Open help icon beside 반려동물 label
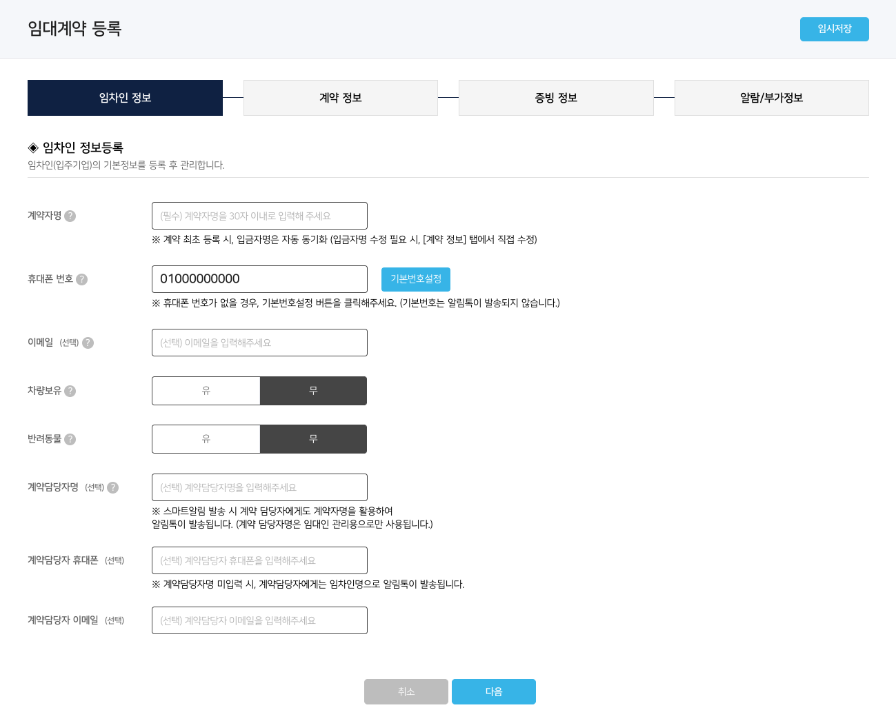Viewport: 896px width, 721px height. click(x=70, y=439)
